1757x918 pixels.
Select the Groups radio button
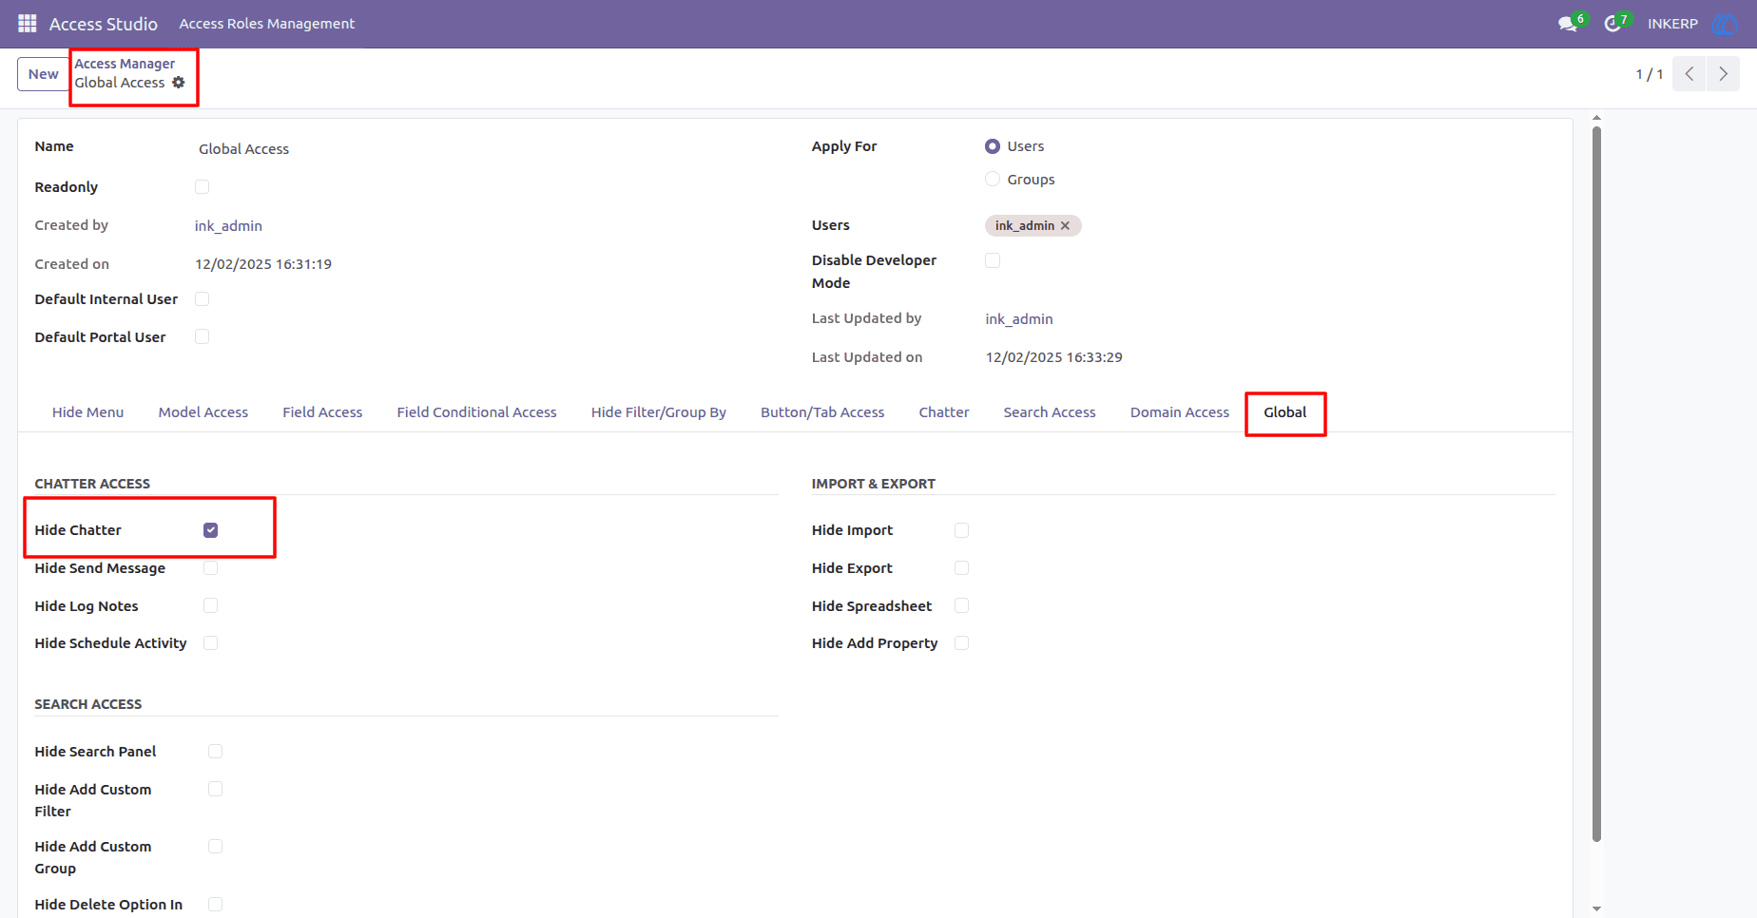993,180
